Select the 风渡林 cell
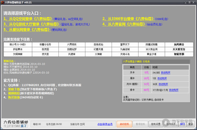 click(x=72, y=54)
